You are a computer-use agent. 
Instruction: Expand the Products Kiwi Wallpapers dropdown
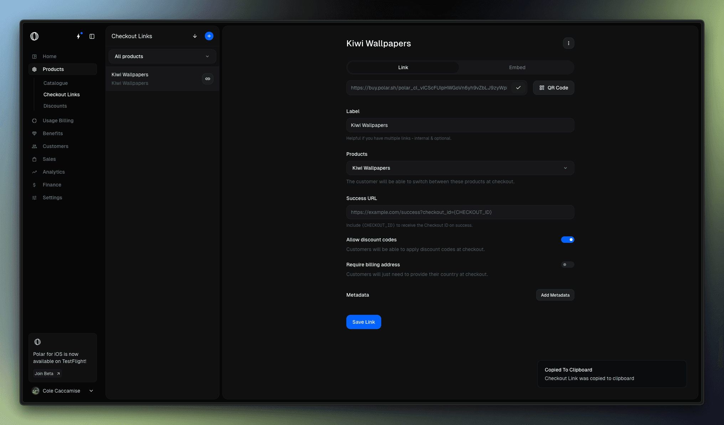coord(460,168)
